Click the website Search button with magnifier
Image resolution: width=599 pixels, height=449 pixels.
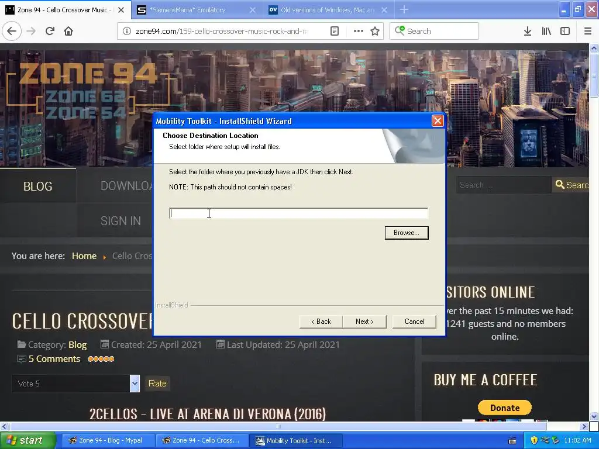(x=571, y=185)
